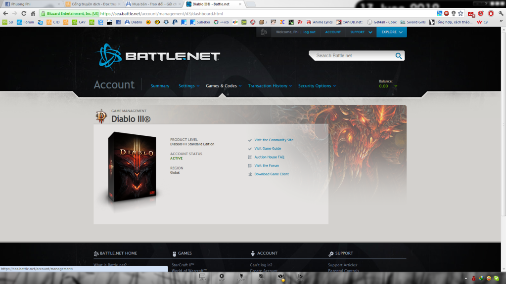This screenshot has height=284, width=506.
Task: Show hidden system tray icons arrow
Action: click(x=465, y=278)
